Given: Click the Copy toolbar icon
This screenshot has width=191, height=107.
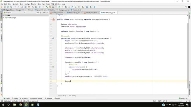Looking at the screenshot, I should pyautogui.click(x=25, y=7).
